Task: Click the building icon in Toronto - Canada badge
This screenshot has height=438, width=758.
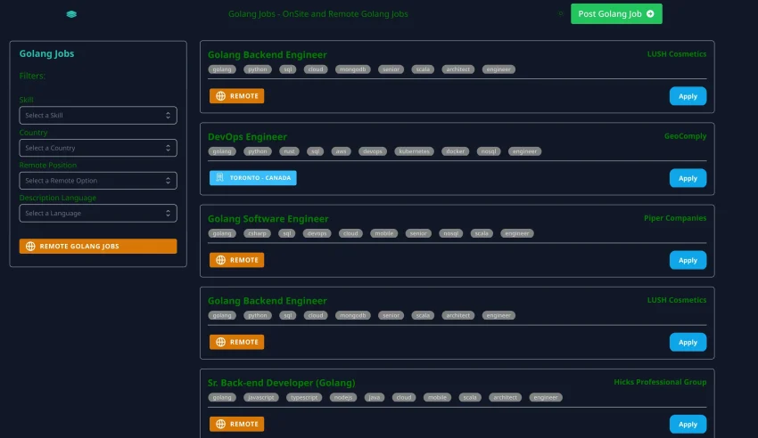Action: (x=220, y=177)
